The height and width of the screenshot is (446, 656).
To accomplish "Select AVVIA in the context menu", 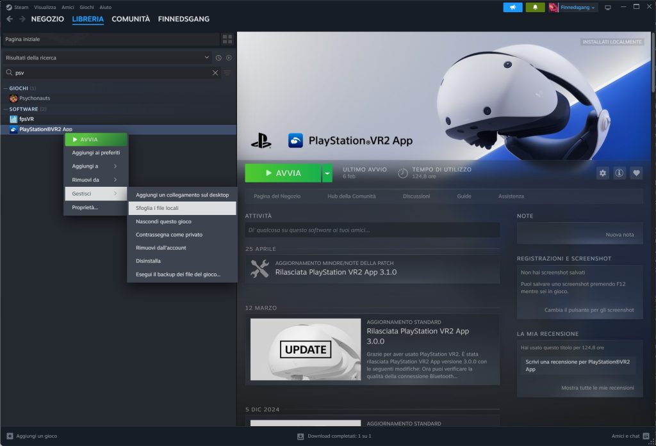I will [96, 139].
